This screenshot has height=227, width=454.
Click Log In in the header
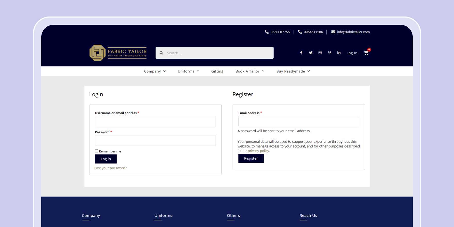coord(352,53)
